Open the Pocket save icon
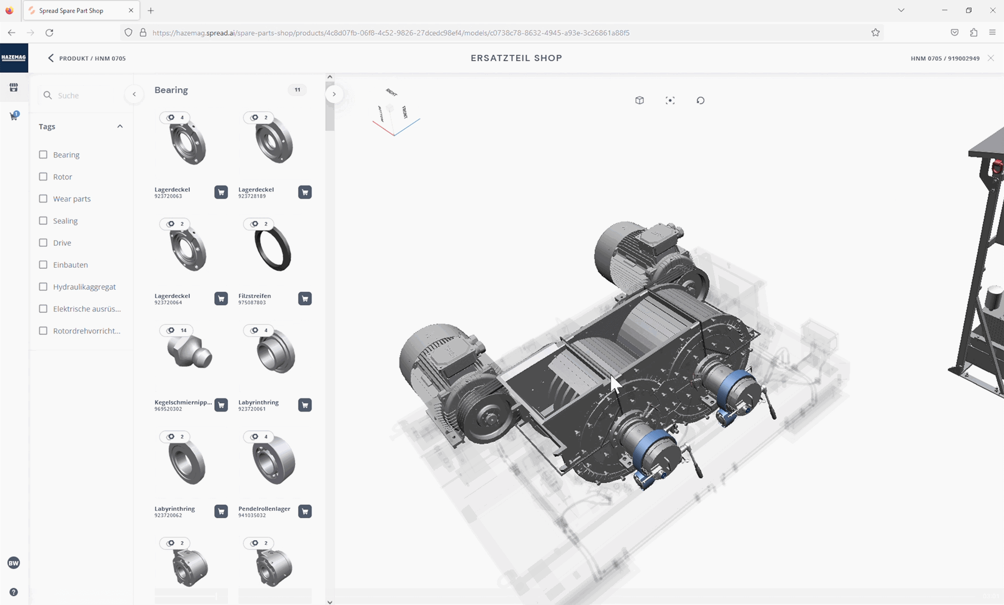Screen dimensions: 1004x605 click(954, 32)
